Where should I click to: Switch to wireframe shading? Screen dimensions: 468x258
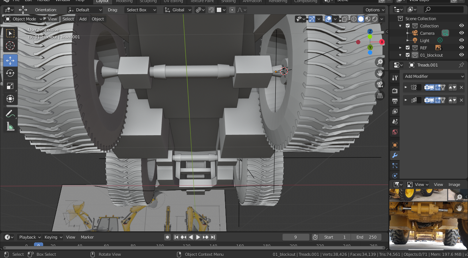point(354,19)
